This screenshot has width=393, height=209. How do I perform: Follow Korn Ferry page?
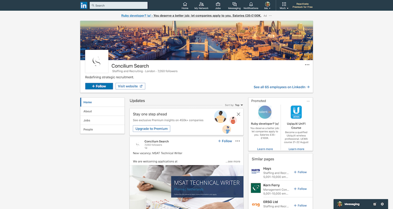(x=300, y=189)
